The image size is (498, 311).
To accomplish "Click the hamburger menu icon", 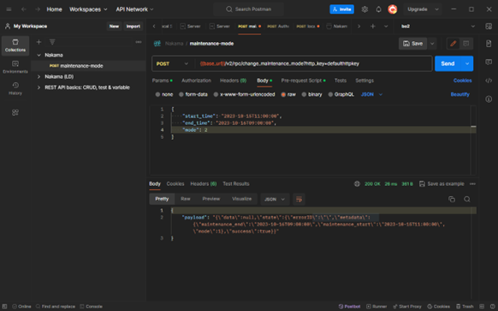I will tap(9, 9).
